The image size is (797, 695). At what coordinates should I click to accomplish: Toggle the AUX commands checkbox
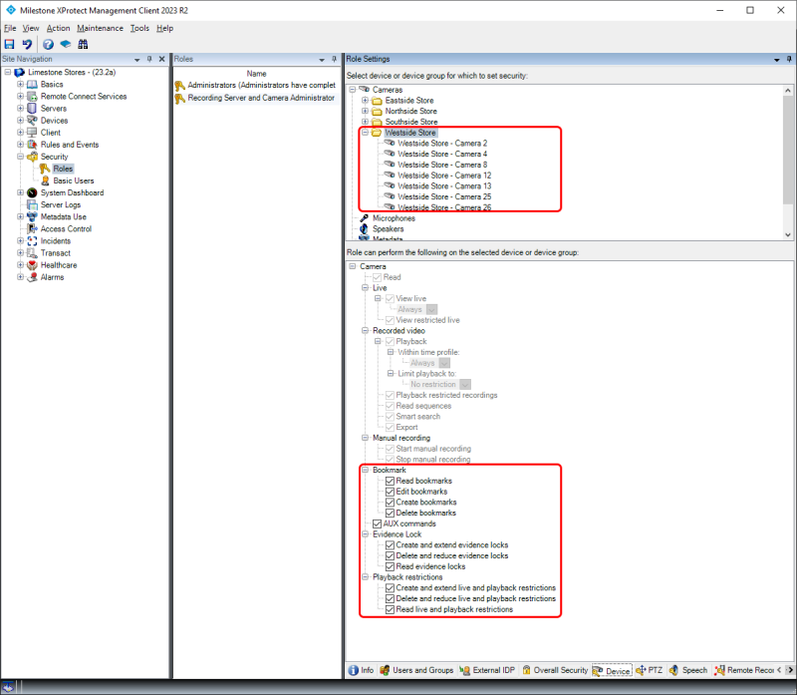[x=378, y=523]
